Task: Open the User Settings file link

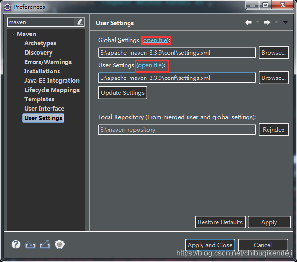Action: pyautogui.click(x=150, y=65)
